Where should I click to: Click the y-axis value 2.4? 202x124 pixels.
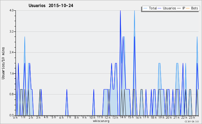[x=11, y=52]
